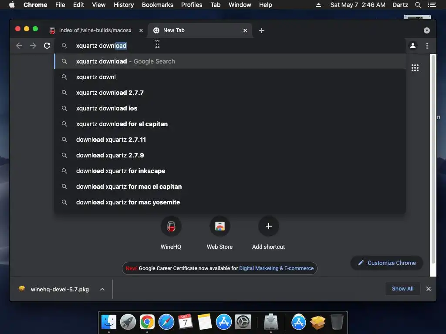Reload the page with the refresh icon
This screenshot has height=334, width=446.
[x=47, y=45]
